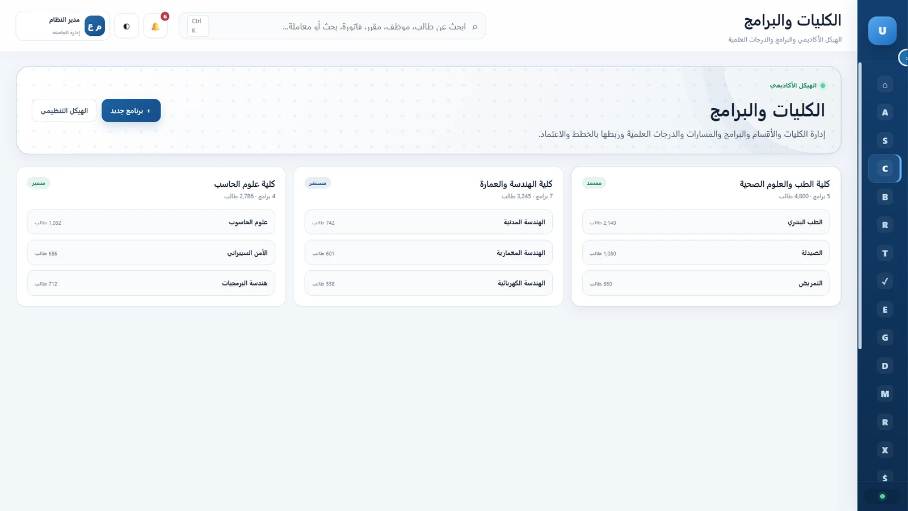This screenshot has width=908, height=511.
Task: Open the الهندسة المعمارية program row
Action: [428, 253]
